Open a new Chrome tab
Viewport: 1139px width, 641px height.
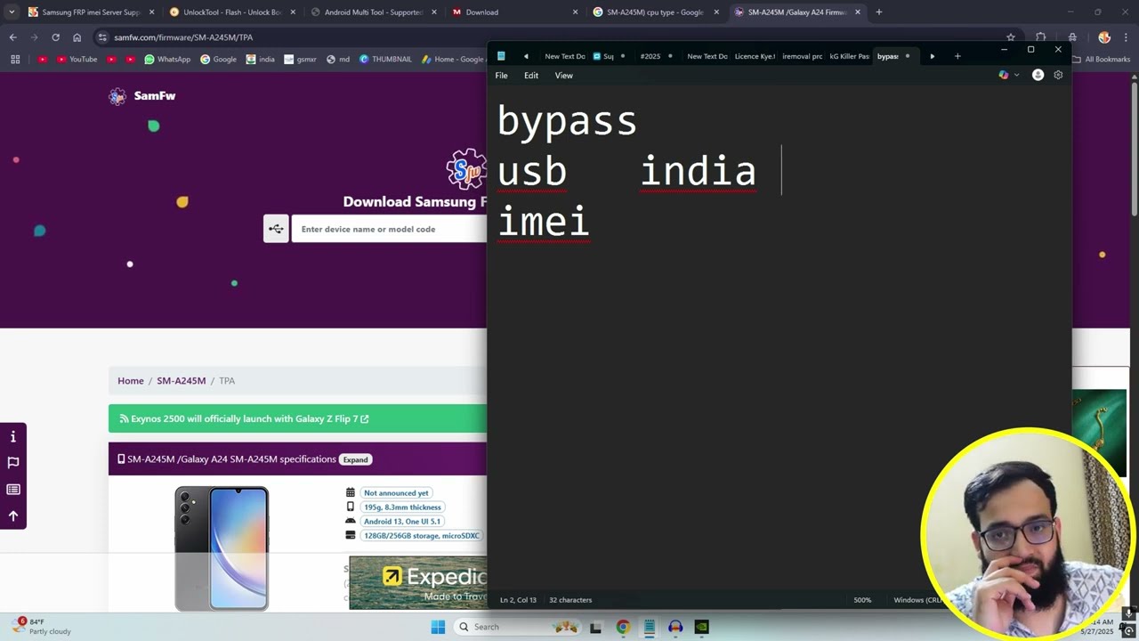point(879,12)
